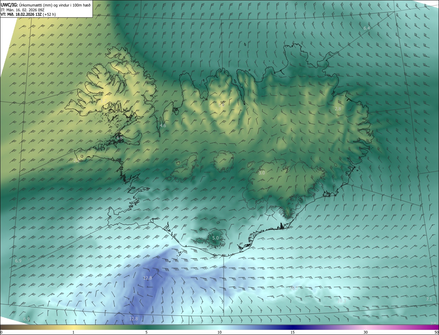Click the valid time "VT: Mið. 18.02.2026 13Z (+52 h)"
Screen dimensions: 439x335
pyautogui.click(x=28, y=14)
